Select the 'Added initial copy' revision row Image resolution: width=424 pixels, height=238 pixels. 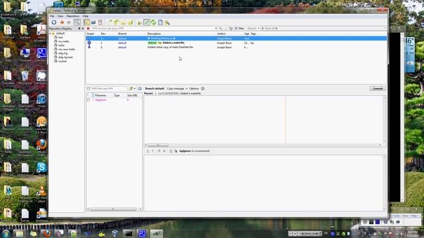click(x=237, y=47)
